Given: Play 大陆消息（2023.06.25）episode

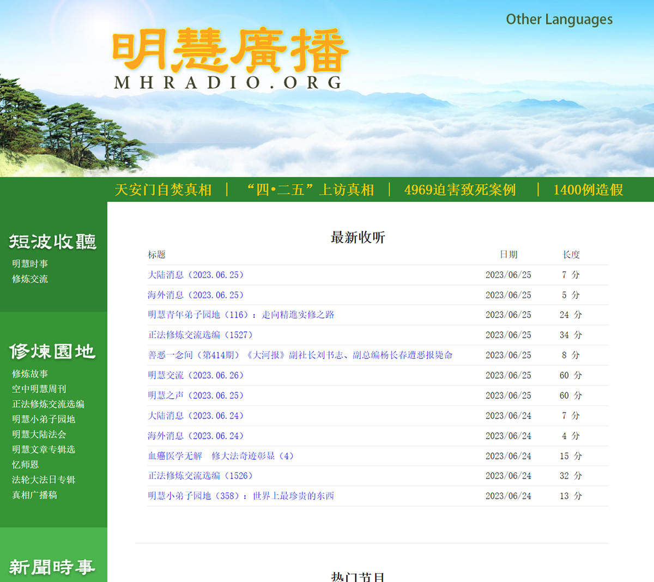Looking at the screenshot, I should [x=195, y=275].
